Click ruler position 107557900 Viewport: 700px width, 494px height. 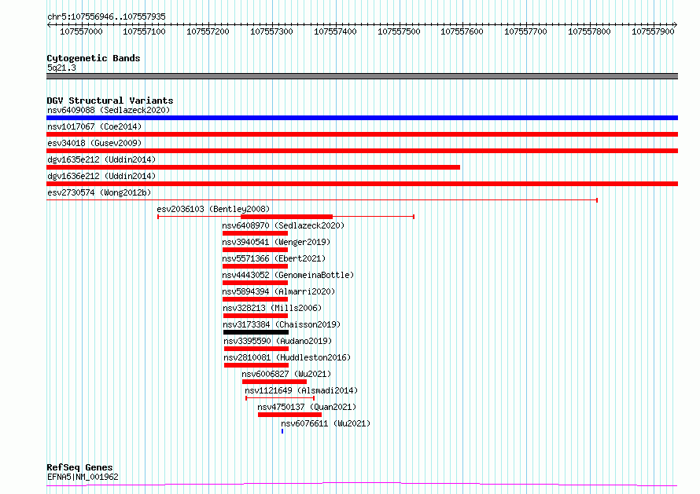click(653, 31)
